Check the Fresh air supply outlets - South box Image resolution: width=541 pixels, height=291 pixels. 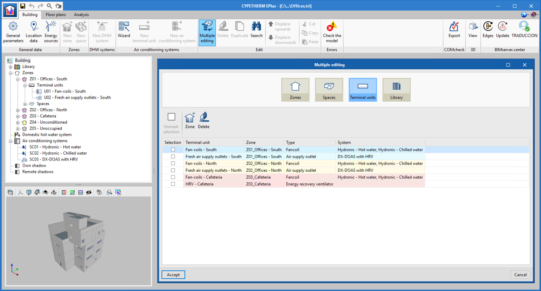(173, 157)
